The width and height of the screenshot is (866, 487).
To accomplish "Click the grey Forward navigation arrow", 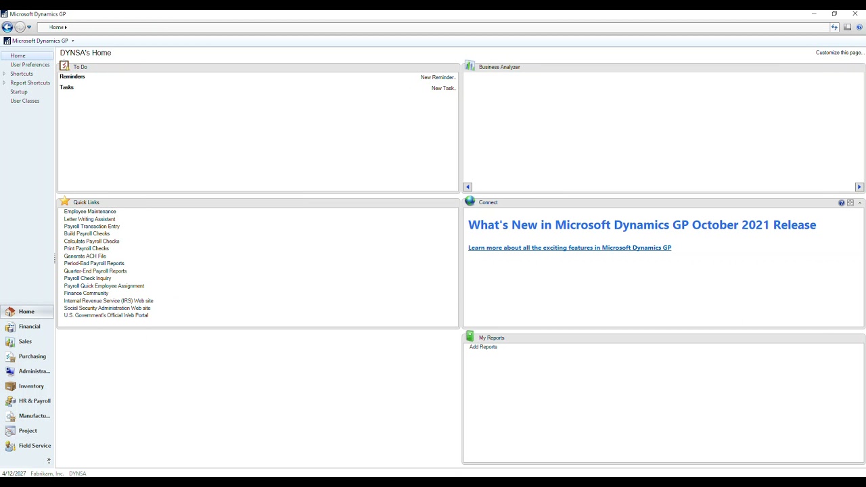I will tap(20, 27).
